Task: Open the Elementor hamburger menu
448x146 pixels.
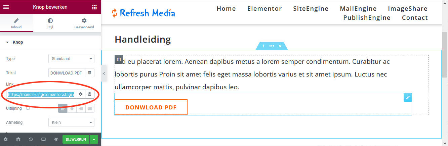Action: (6, 7)
